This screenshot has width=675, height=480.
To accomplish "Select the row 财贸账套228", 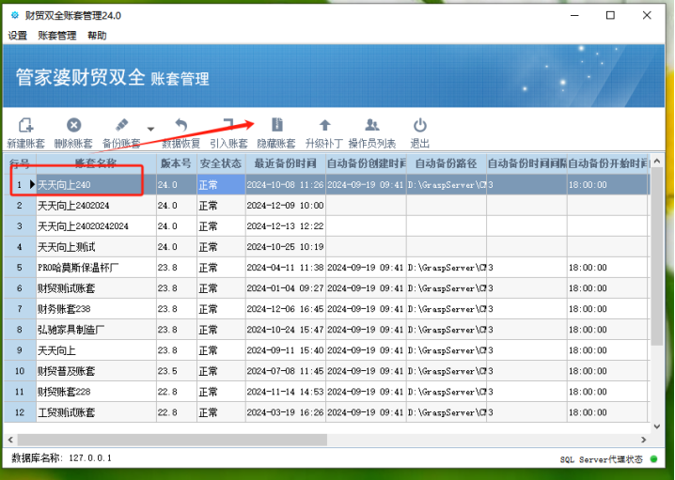I will coord(326,392).
